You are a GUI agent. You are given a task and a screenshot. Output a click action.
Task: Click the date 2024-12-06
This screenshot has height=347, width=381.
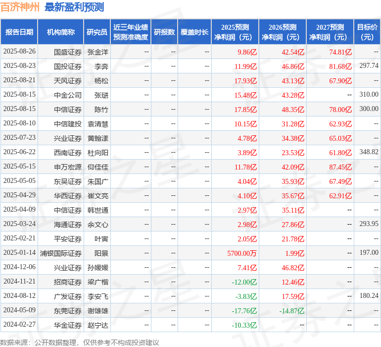point(19,267)
